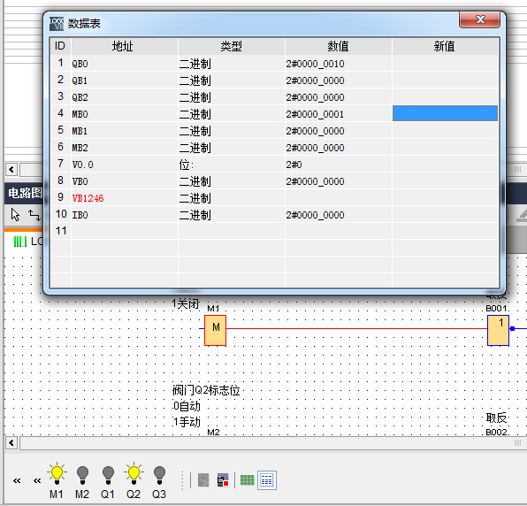Screen dimensions: 527x506
Task: Click the upper pane scroll-left arrow
Action: [x=11, y=169]
